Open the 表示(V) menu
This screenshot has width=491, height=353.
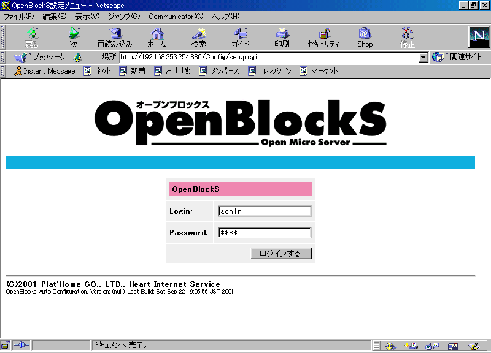point(87,17)
